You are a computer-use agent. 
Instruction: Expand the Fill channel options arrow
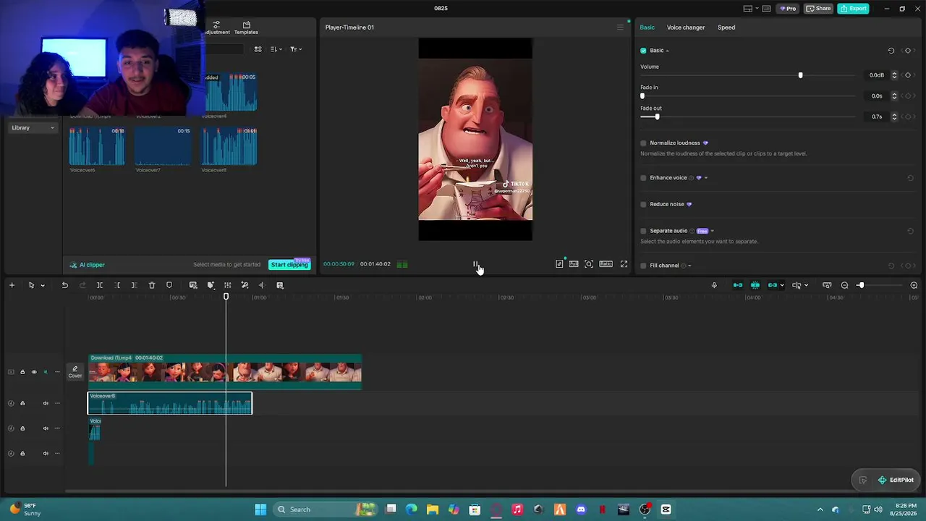[689, 266]
